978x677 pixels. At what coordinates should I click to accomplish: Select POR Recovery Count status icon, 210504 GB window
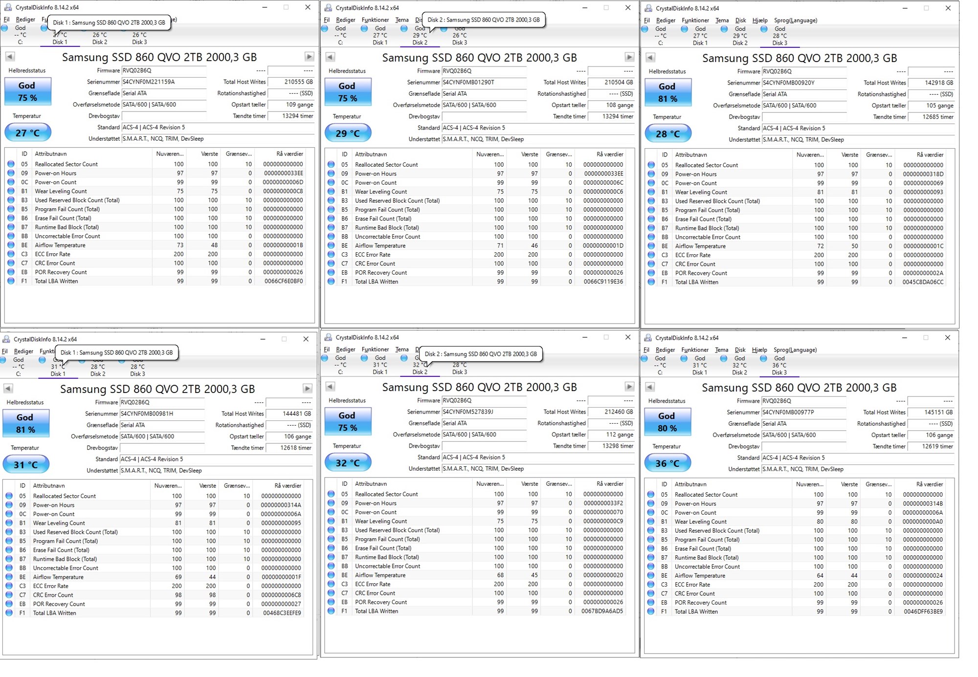pyautogui.click(x=331, y=273)
